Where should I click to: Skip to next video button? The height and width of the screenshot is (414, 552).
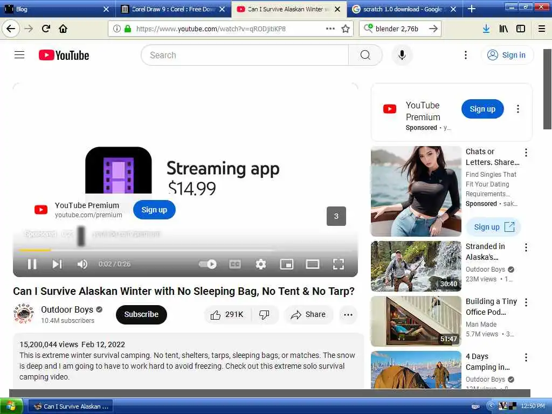pos(57,264)
